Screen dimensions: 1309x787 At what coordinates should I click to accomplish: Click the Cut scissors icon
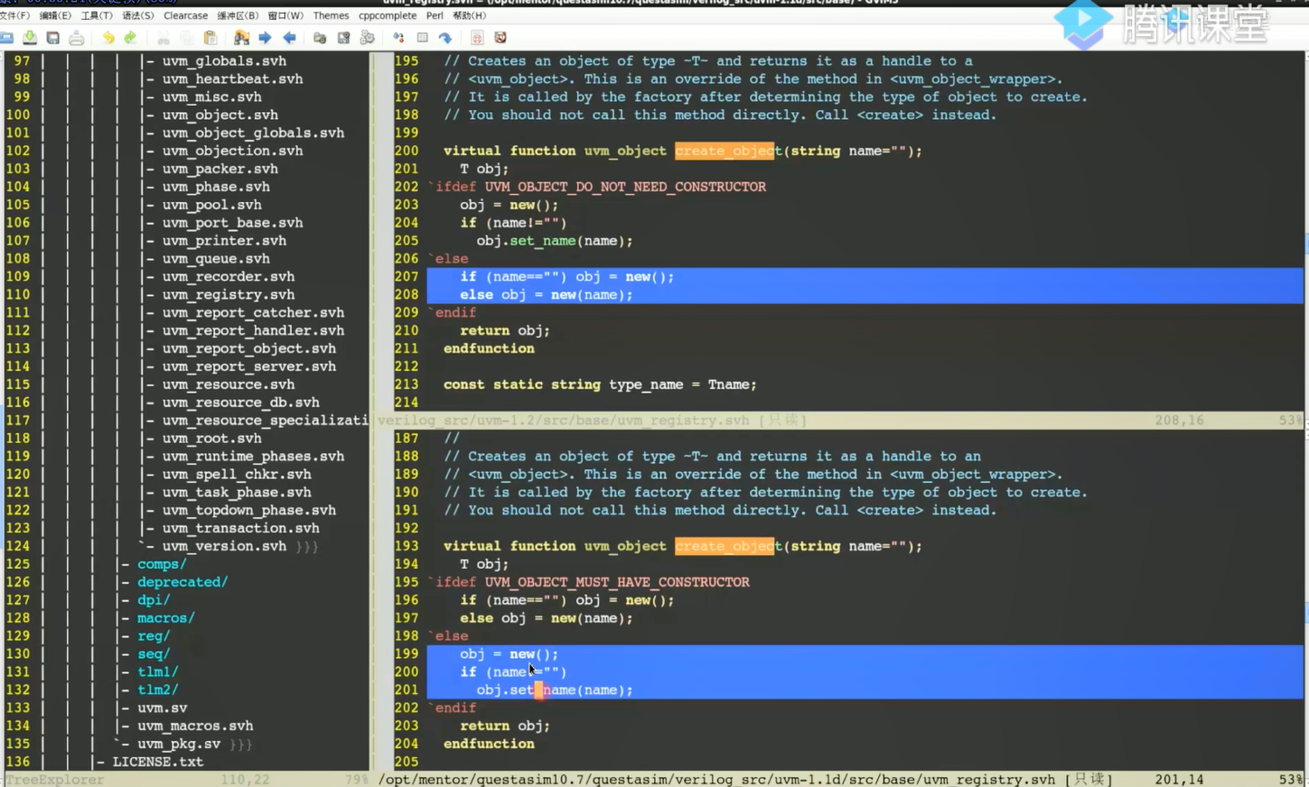click(x=164, y=38)
